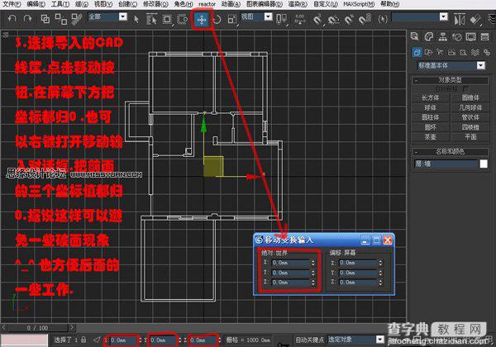Image resolution: width=496 pixels, height=347 pixels.
Task: Click the Mirror tool icon
Action: (x=460, y=19)
